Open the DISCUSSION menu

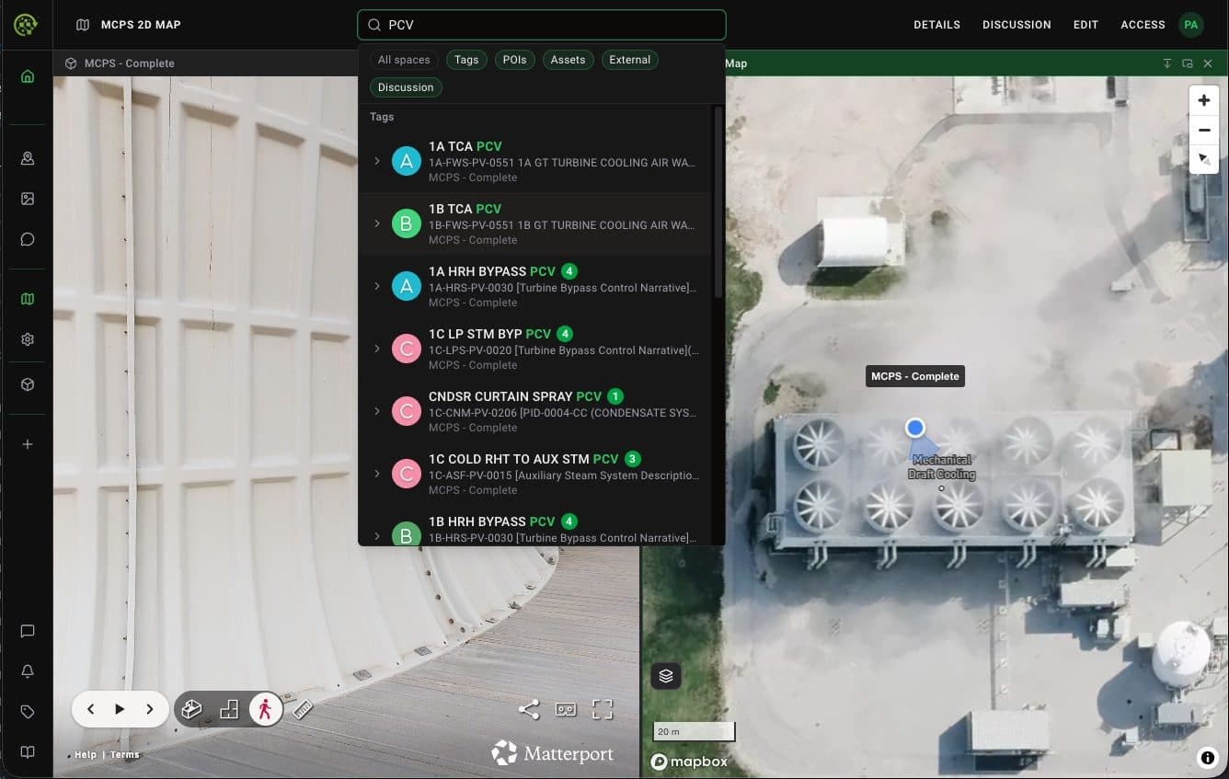tap(1017, 25)
